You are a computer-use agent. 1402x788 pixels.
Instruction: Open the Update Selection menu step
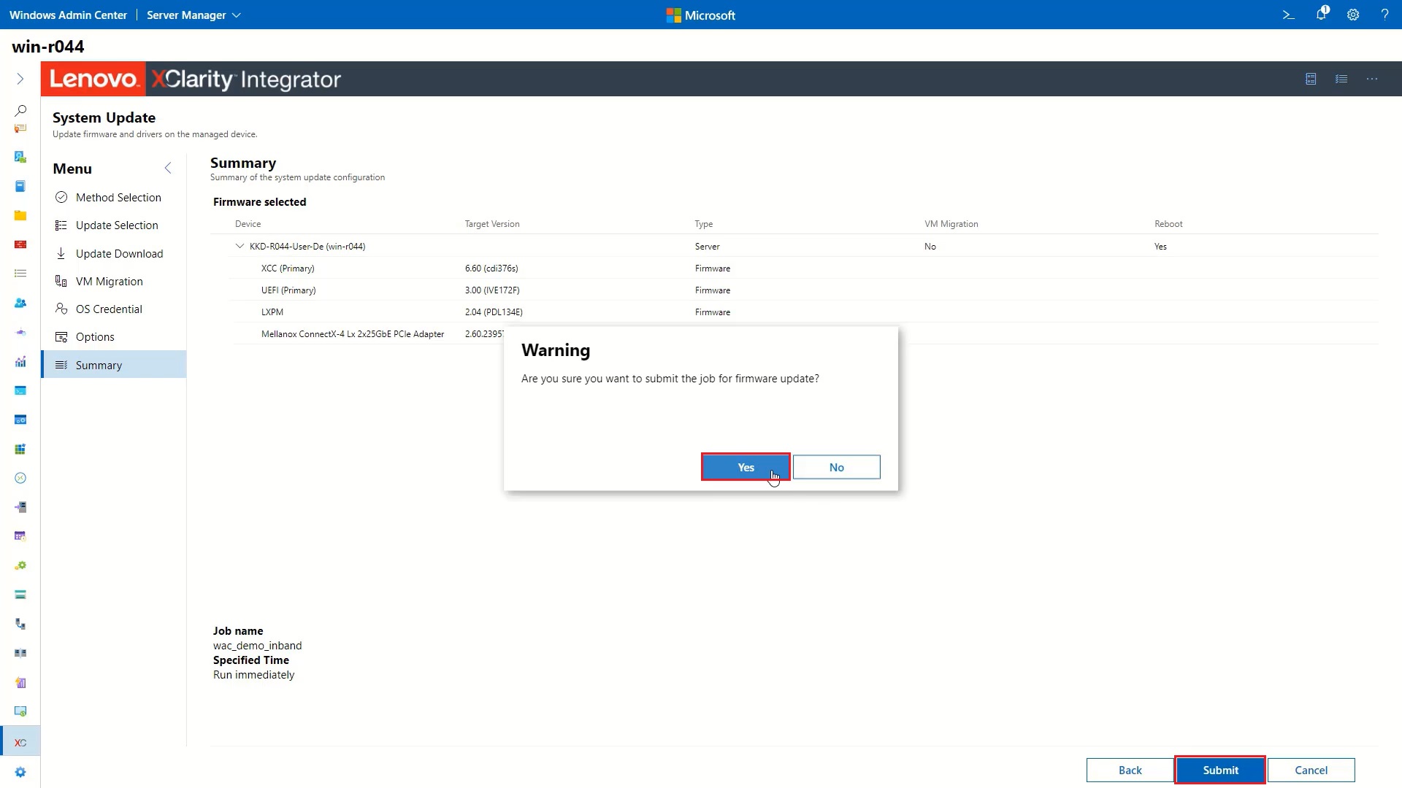pyautogui.click(x=114, y=225)
